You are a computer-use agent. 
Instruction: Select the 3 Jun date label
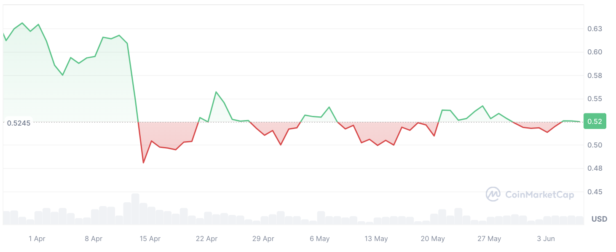click(546, 239)
